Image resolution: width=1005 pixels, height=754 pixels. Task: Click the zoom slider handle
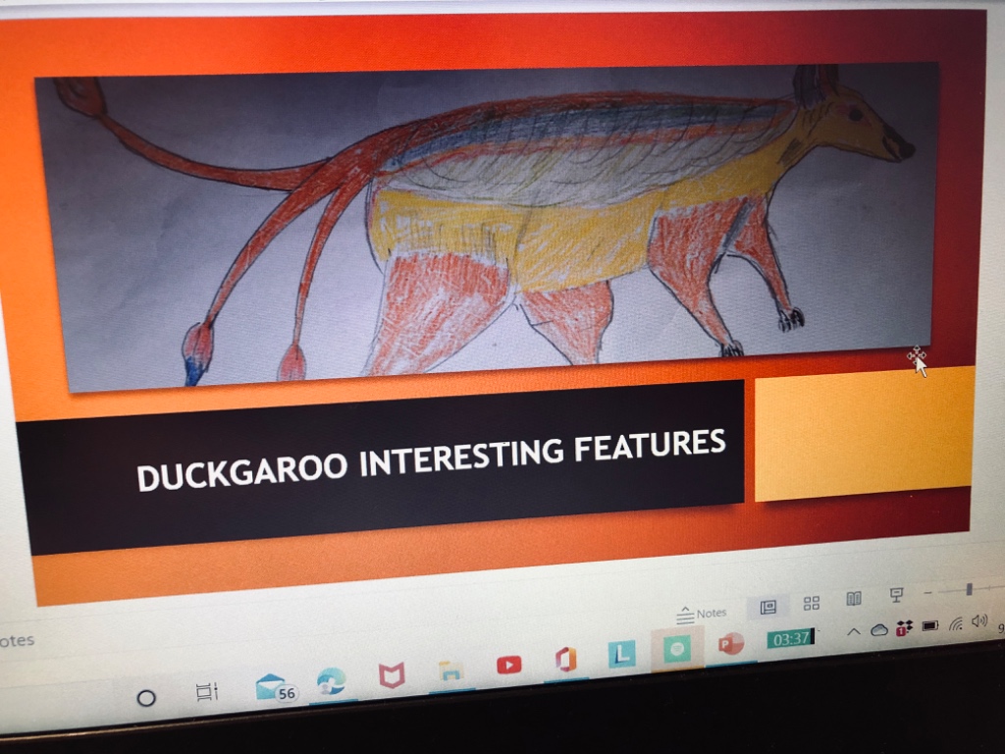point(969,589)
